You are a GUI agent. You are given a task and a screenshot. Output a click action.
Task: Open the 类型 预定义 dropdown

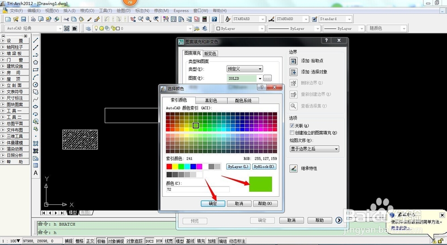click(x=245, y=69)
